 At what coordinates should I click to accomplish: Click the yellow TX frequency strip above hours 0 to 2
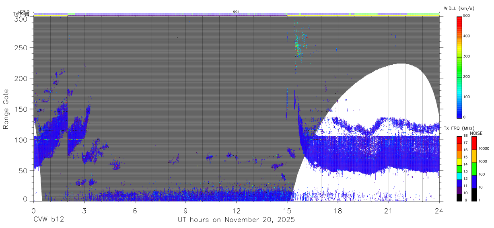50,16
